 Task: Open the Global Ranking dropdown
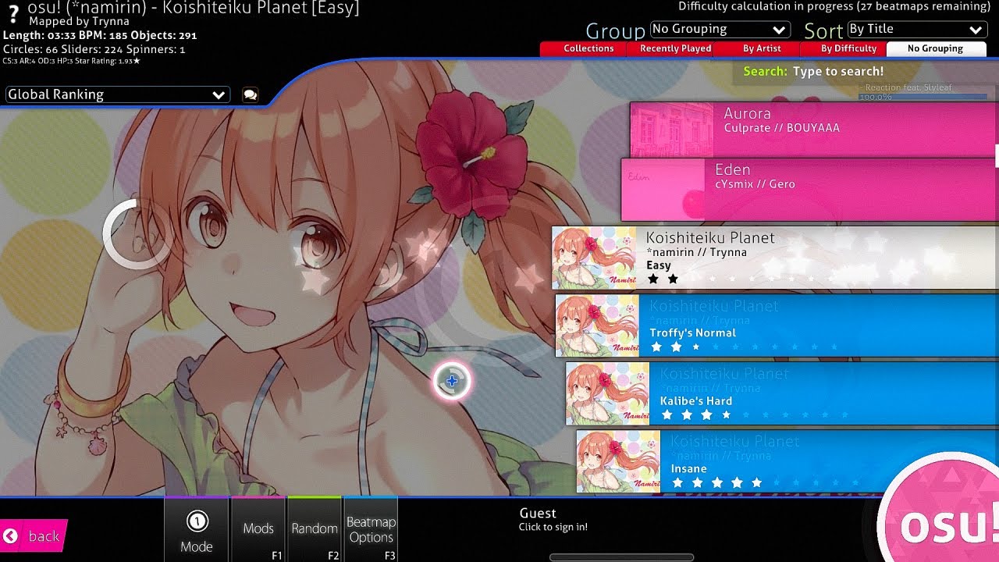117,94
